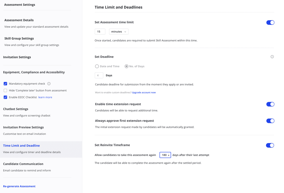Click Re-generate Assessment link
The image size is (284, 193).
(x=19, y=186)
